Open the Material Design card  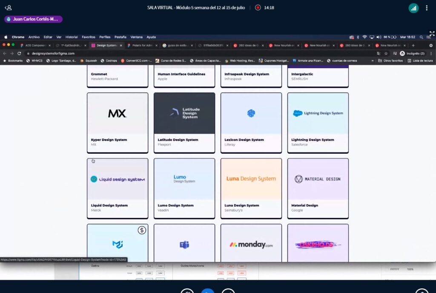pyautogui.click(x=318, y=188)
